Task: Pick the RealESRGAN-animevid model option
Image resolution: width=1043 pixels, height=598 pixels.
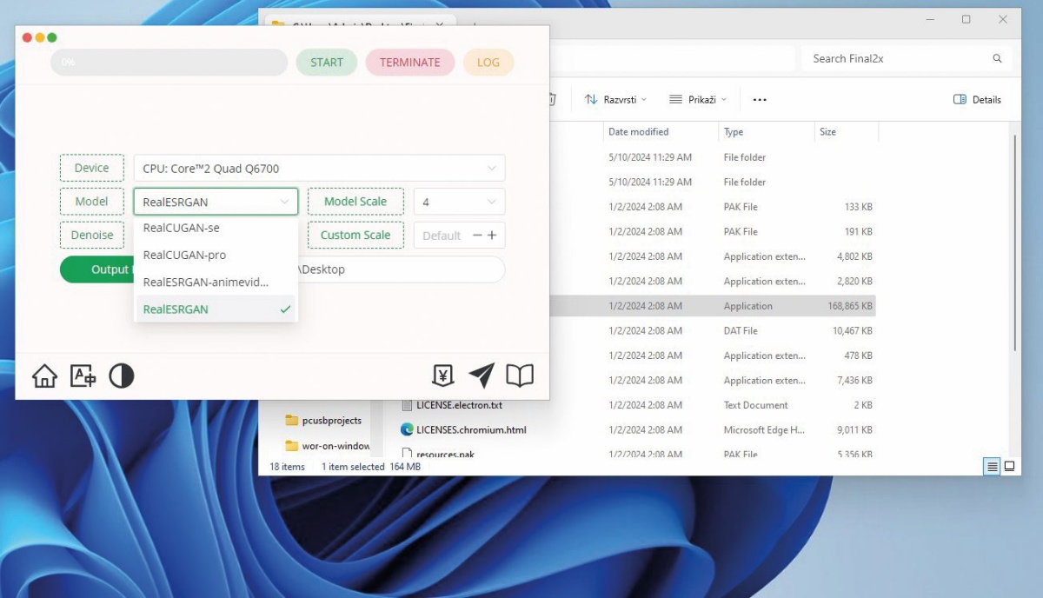Action: [216, 282]
